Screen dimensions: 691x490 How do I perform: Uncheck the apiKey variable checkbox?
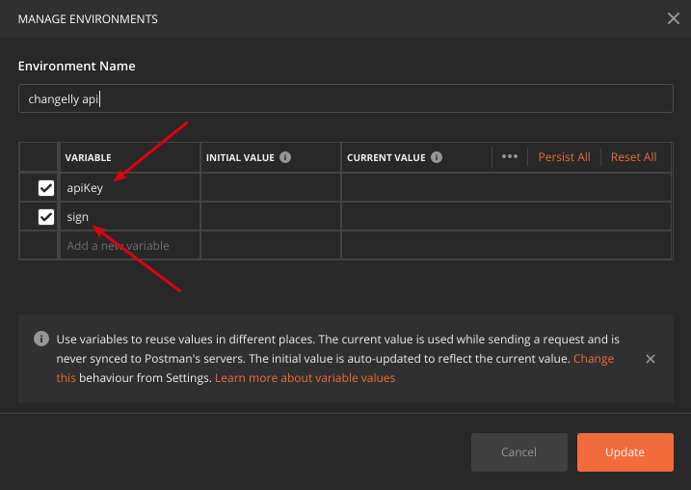click(46, 188)
